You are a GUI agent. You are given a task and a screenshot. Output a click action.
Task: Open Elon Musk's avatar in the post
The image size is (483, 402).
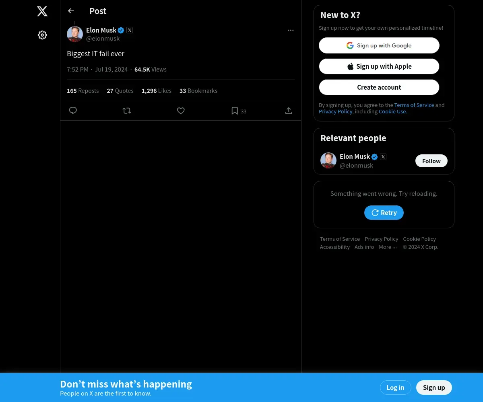75,34
